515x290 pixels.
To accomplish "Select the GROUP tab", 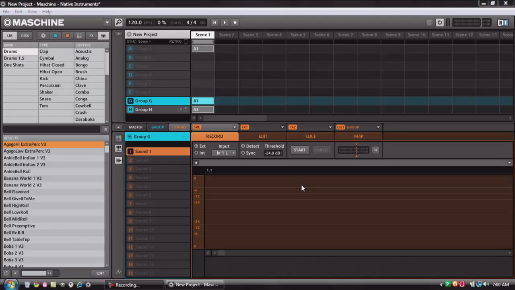I will 157,127.
